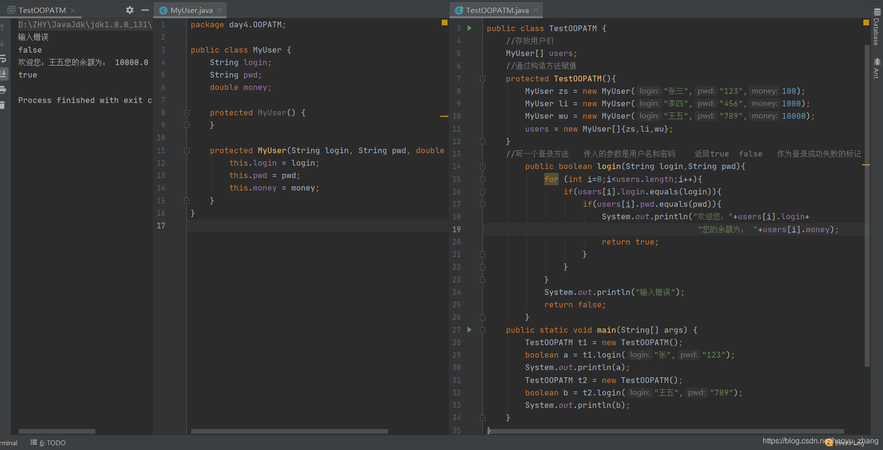
Task: Click the fold end marker at TestOOPATM.java line 26
Action: click(482, 317)
